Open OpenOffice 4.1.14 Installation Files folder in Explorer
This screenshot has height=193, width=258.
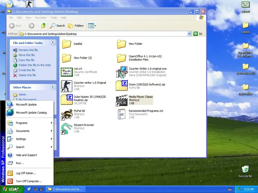click(121, 58)
